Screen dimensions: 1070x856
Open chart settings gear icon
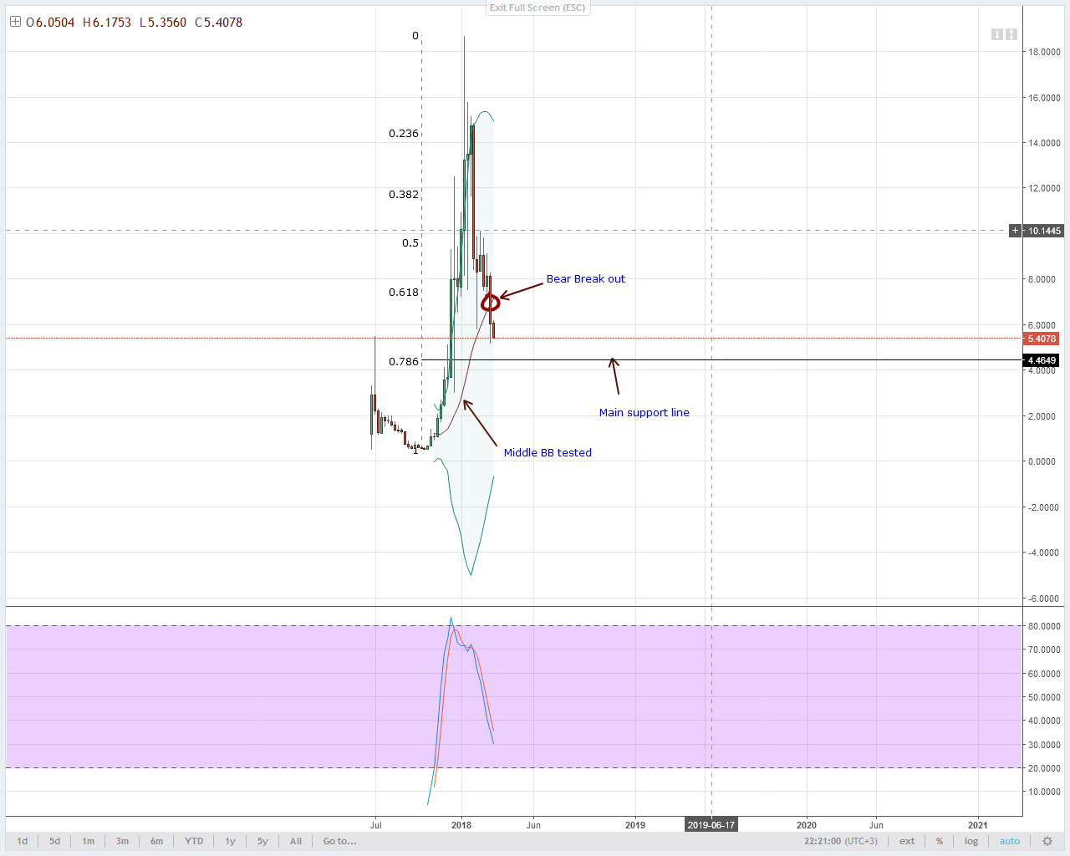tap(1047, 841)
